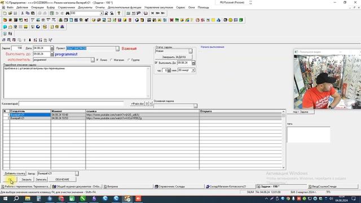
Task: Open the Операции menu
Action: 37,7
